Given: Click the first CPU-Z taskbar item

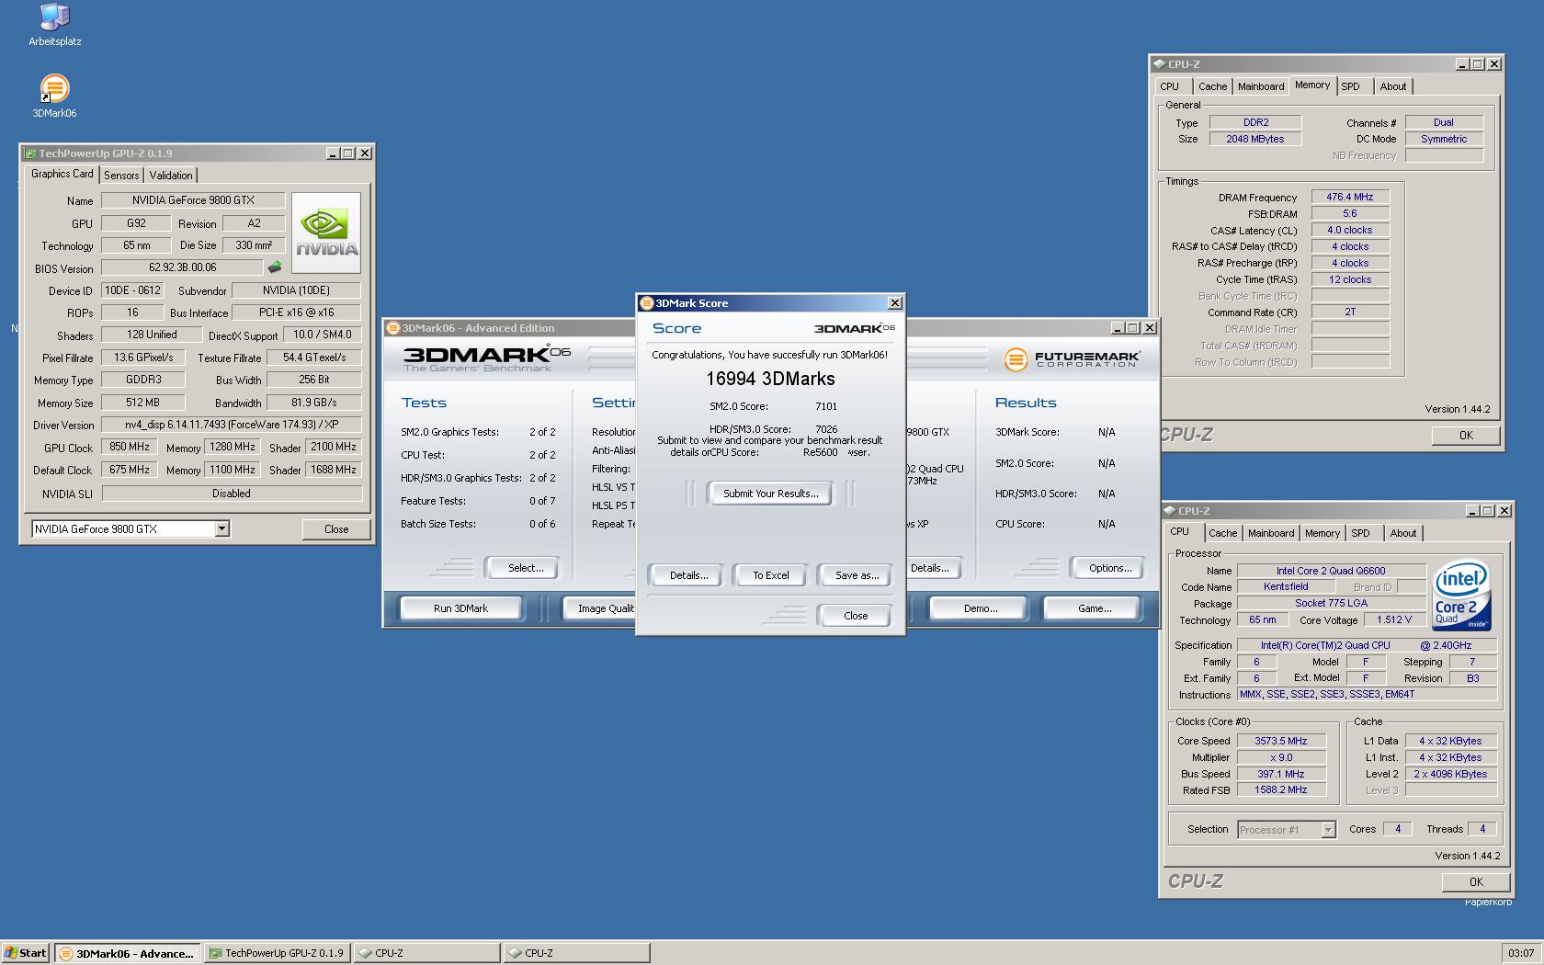Looking at the screenshot, I should pyautogui.click(x=426, y=953).
